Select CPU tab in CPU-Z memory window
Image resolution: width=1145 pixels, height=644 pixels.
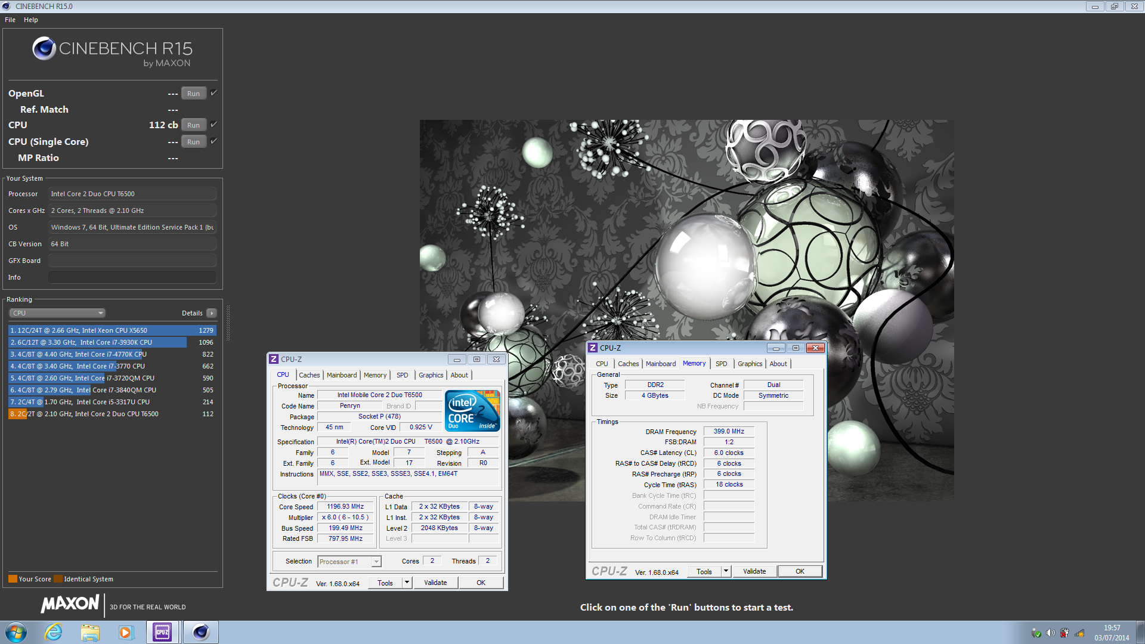pos(602,364)
